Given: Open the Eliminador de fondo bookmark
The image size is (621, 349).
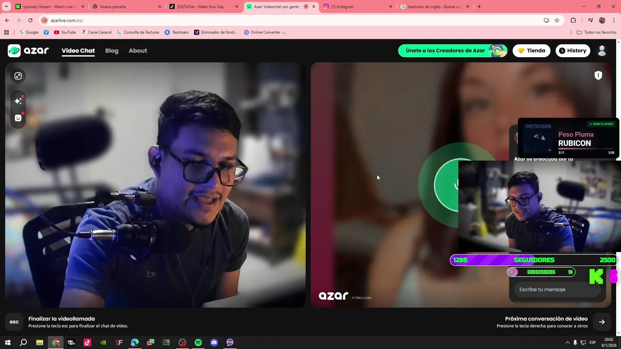Looking at the screenshot, I should click(x=215, y=32).
